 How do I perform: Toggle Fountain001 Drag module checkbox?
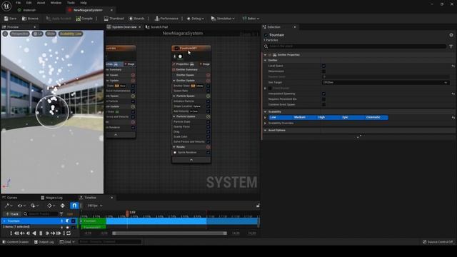(x=208, y=132)
